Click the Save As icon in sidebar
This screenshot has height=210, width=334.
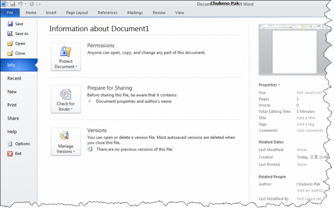[x=10, y=33]
